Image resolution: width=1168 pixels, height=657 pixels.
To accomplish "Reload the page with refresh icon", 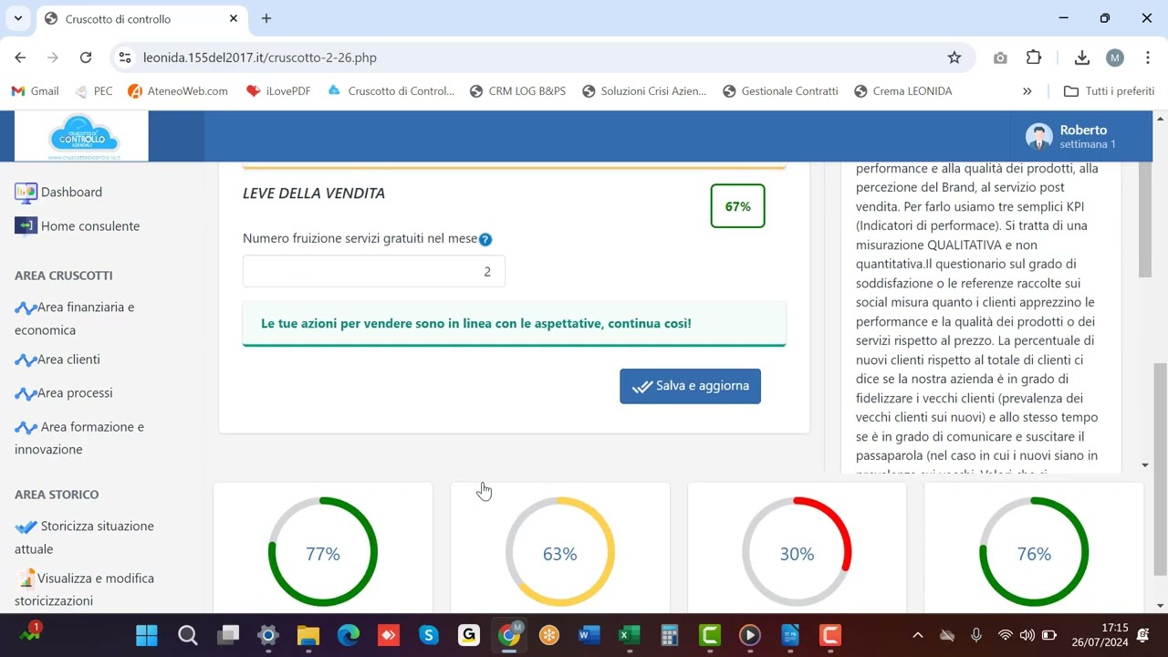I will tap(86, 57).
